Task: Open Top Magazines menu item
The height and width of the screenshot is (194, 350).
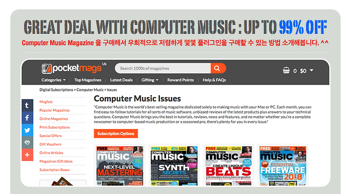Action: point(87,80)
